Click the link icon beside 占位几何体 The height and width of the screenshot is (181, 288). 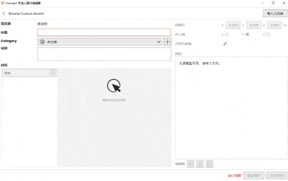click(225, 44)
